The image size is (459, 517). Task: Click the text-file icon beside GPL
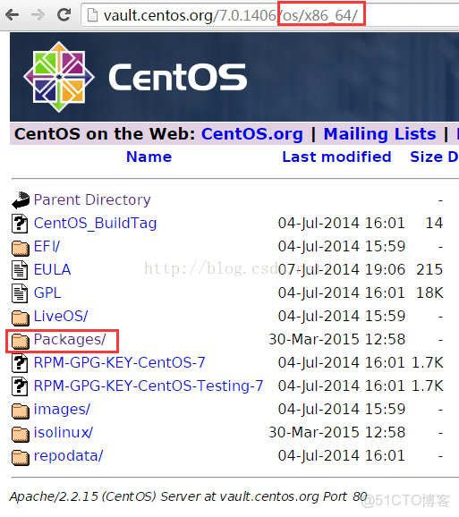(20, 293)
